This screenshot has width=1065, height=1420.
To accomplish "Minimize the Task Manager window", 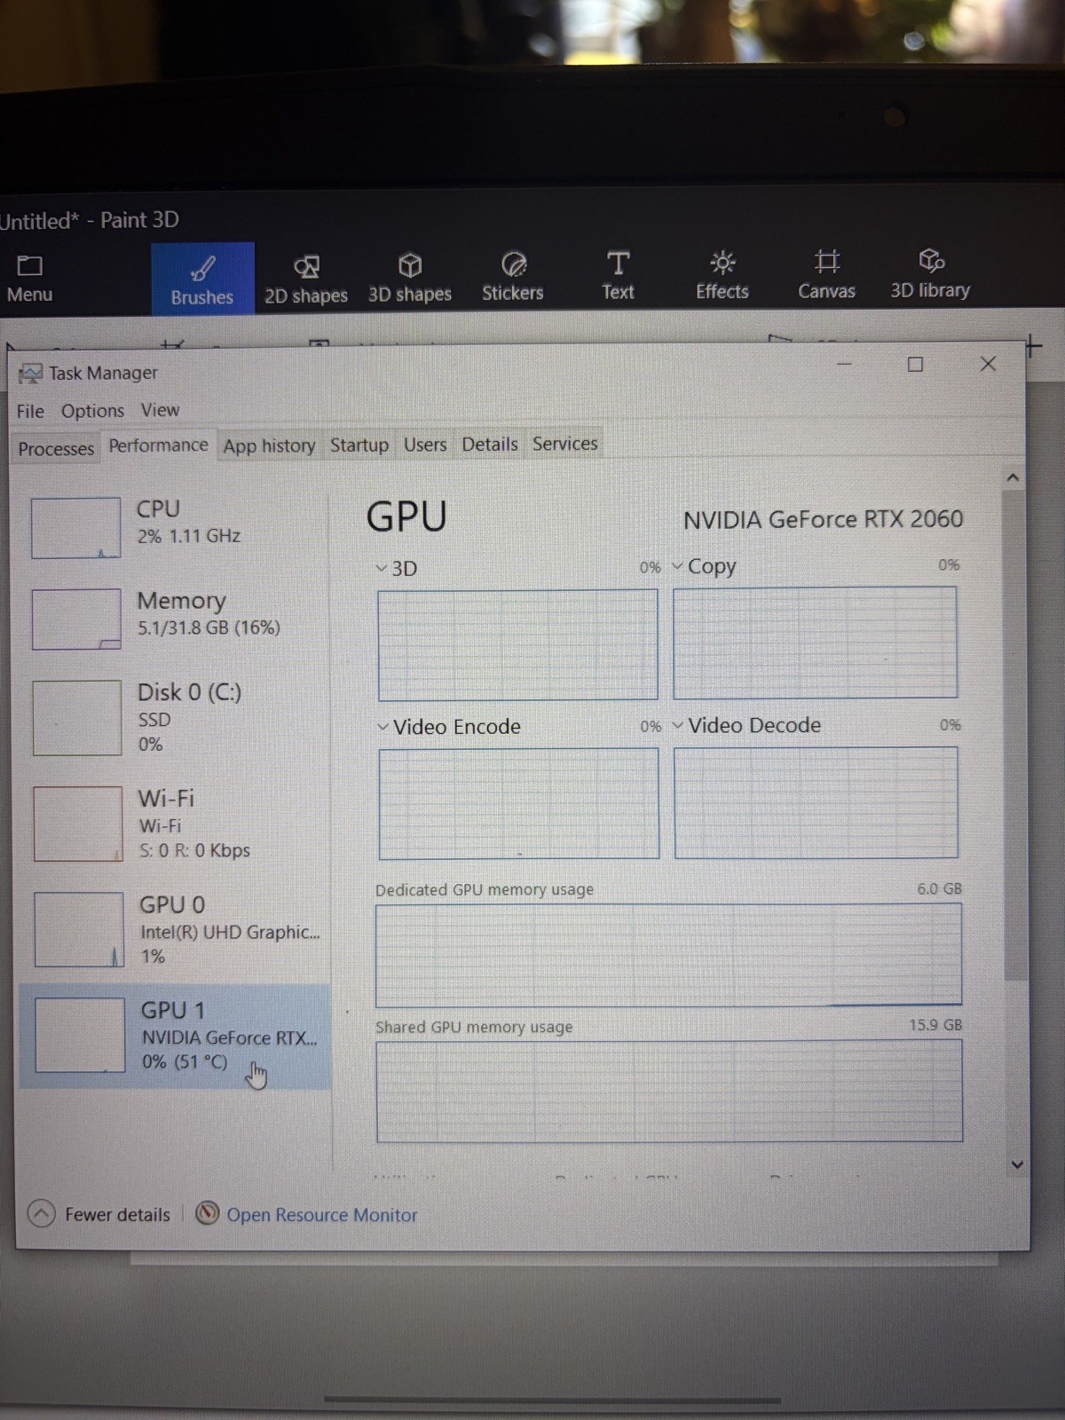I will tap(844, 364).
